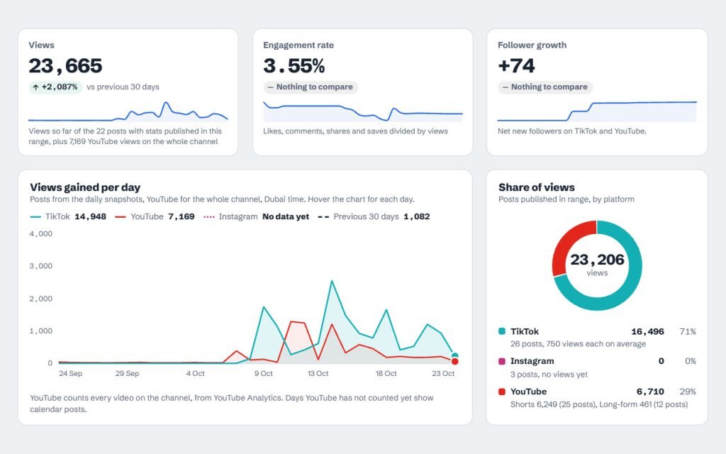
Task: Click the Follower growth value +74
Action: point(516,66)
